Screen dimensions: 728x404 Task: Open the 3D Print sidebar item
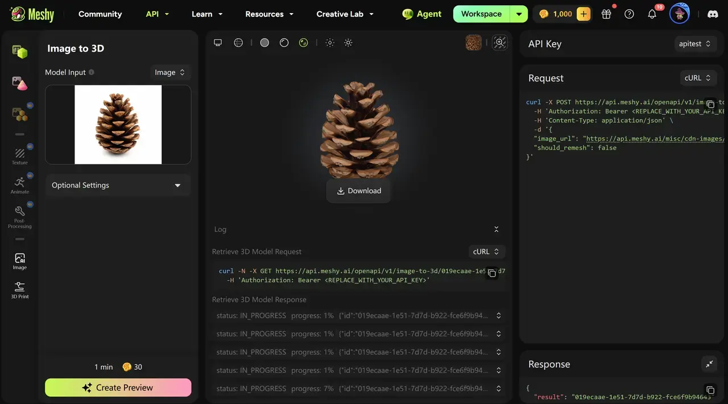coord(20,290)
